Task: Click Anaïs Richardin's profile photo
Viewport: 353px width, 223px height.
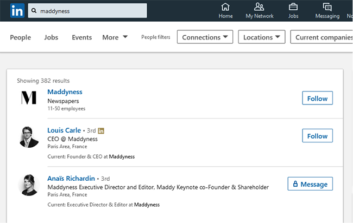Action: point(29,185)
